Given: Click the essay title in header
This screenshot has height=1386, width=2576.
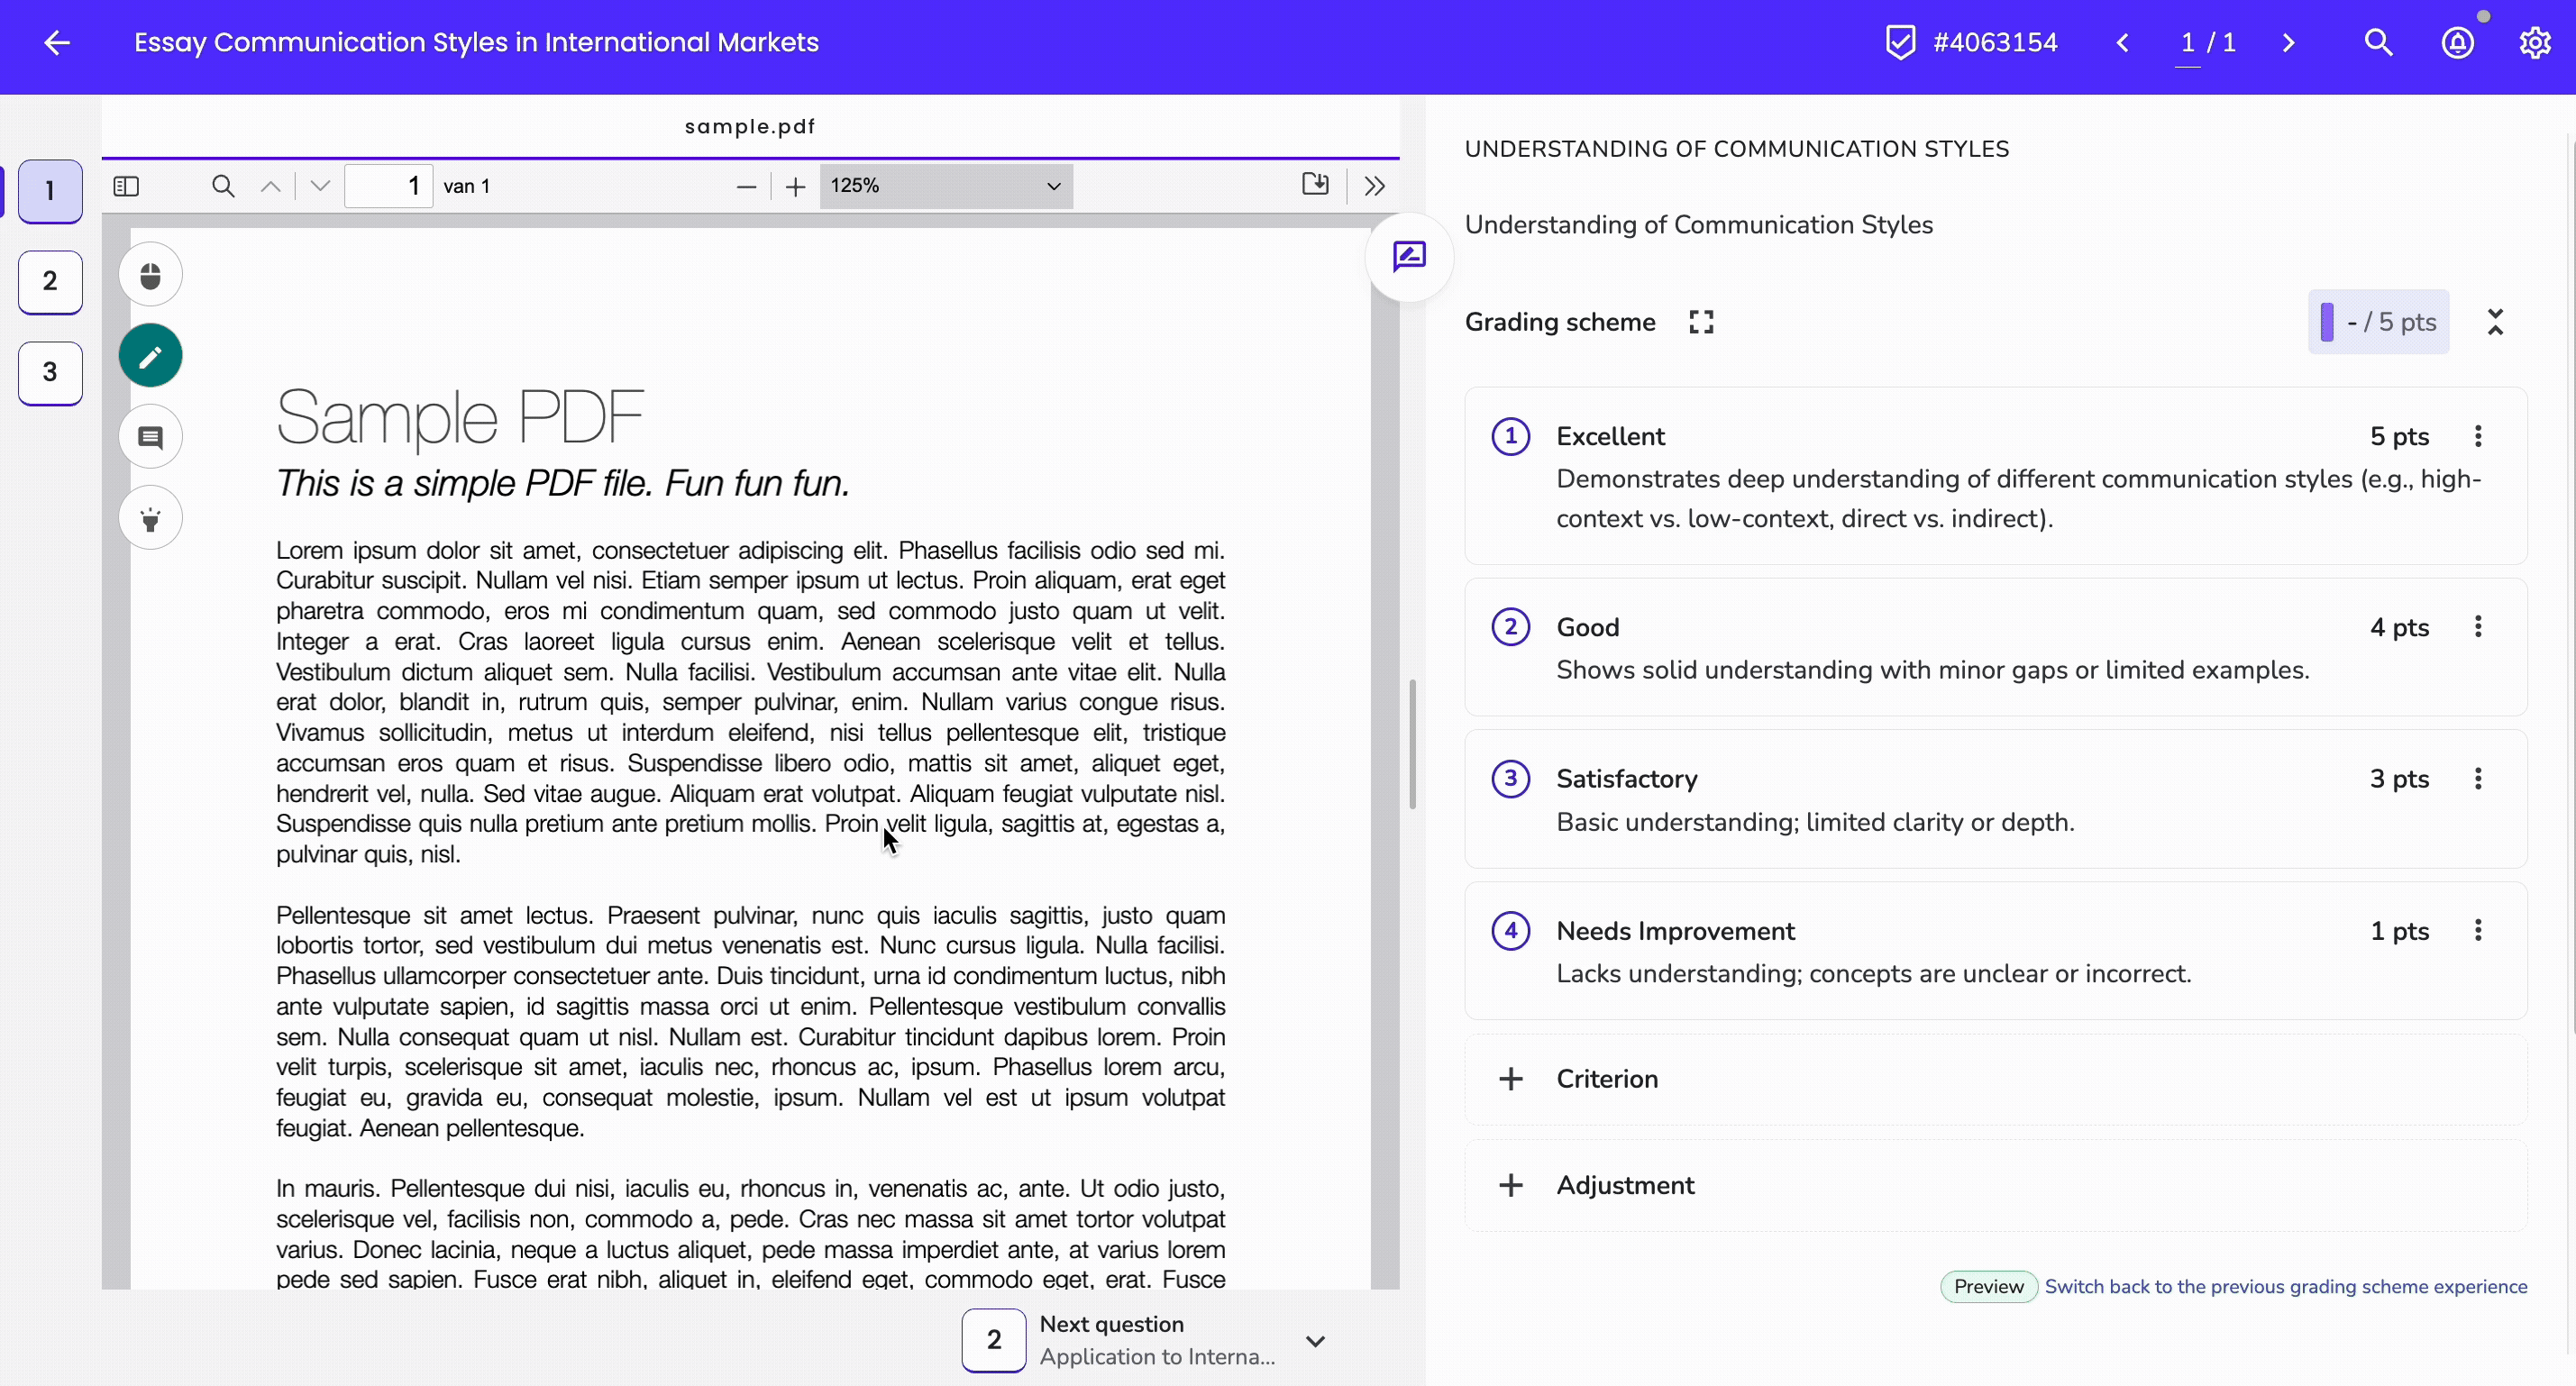Looking at the screenshot, I should click(476, 42).
